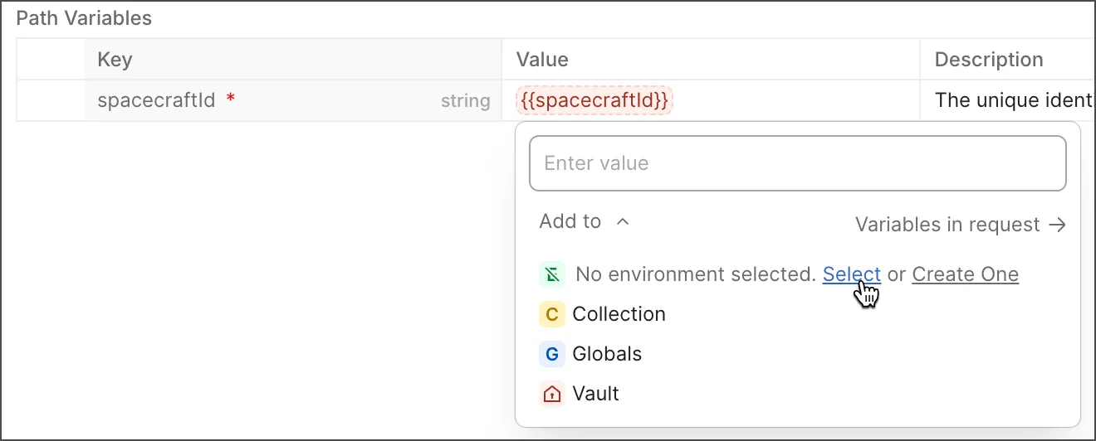The image size is (1096, 441).
Task: Click the 'No environment selected.' text
Action: coord(696,274)
